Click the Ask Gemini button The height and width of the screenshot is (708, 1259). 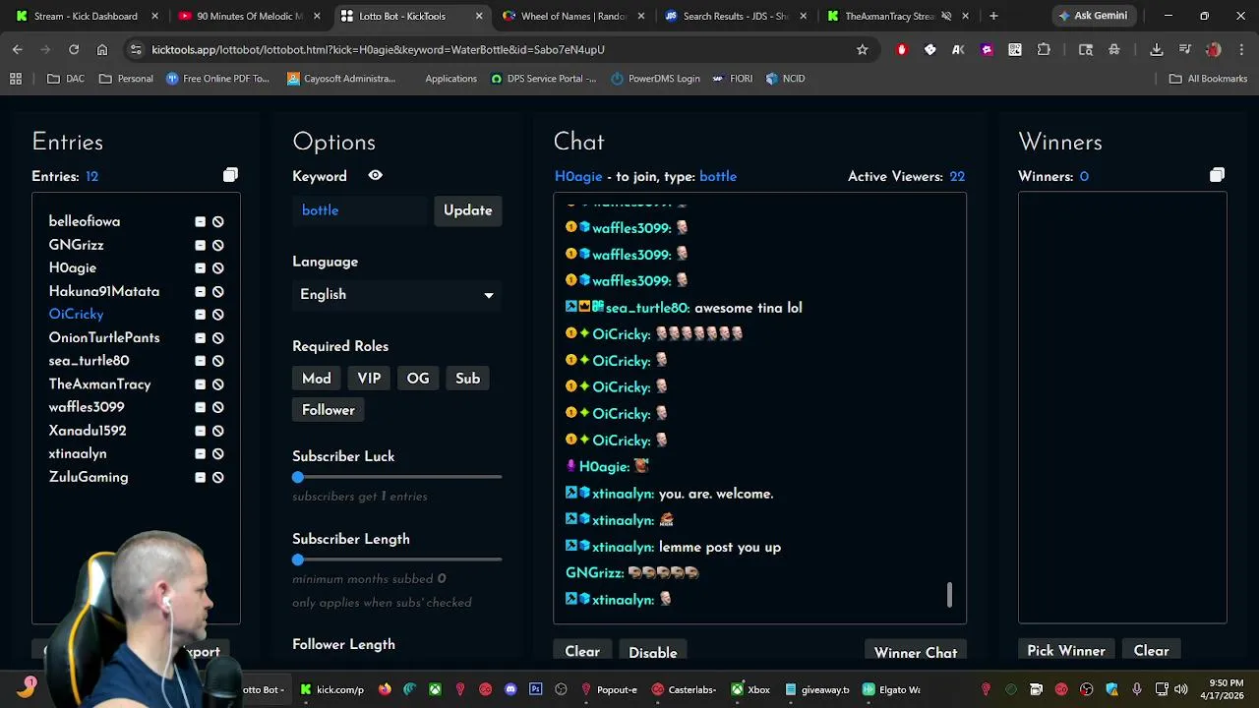(1093, 16)
